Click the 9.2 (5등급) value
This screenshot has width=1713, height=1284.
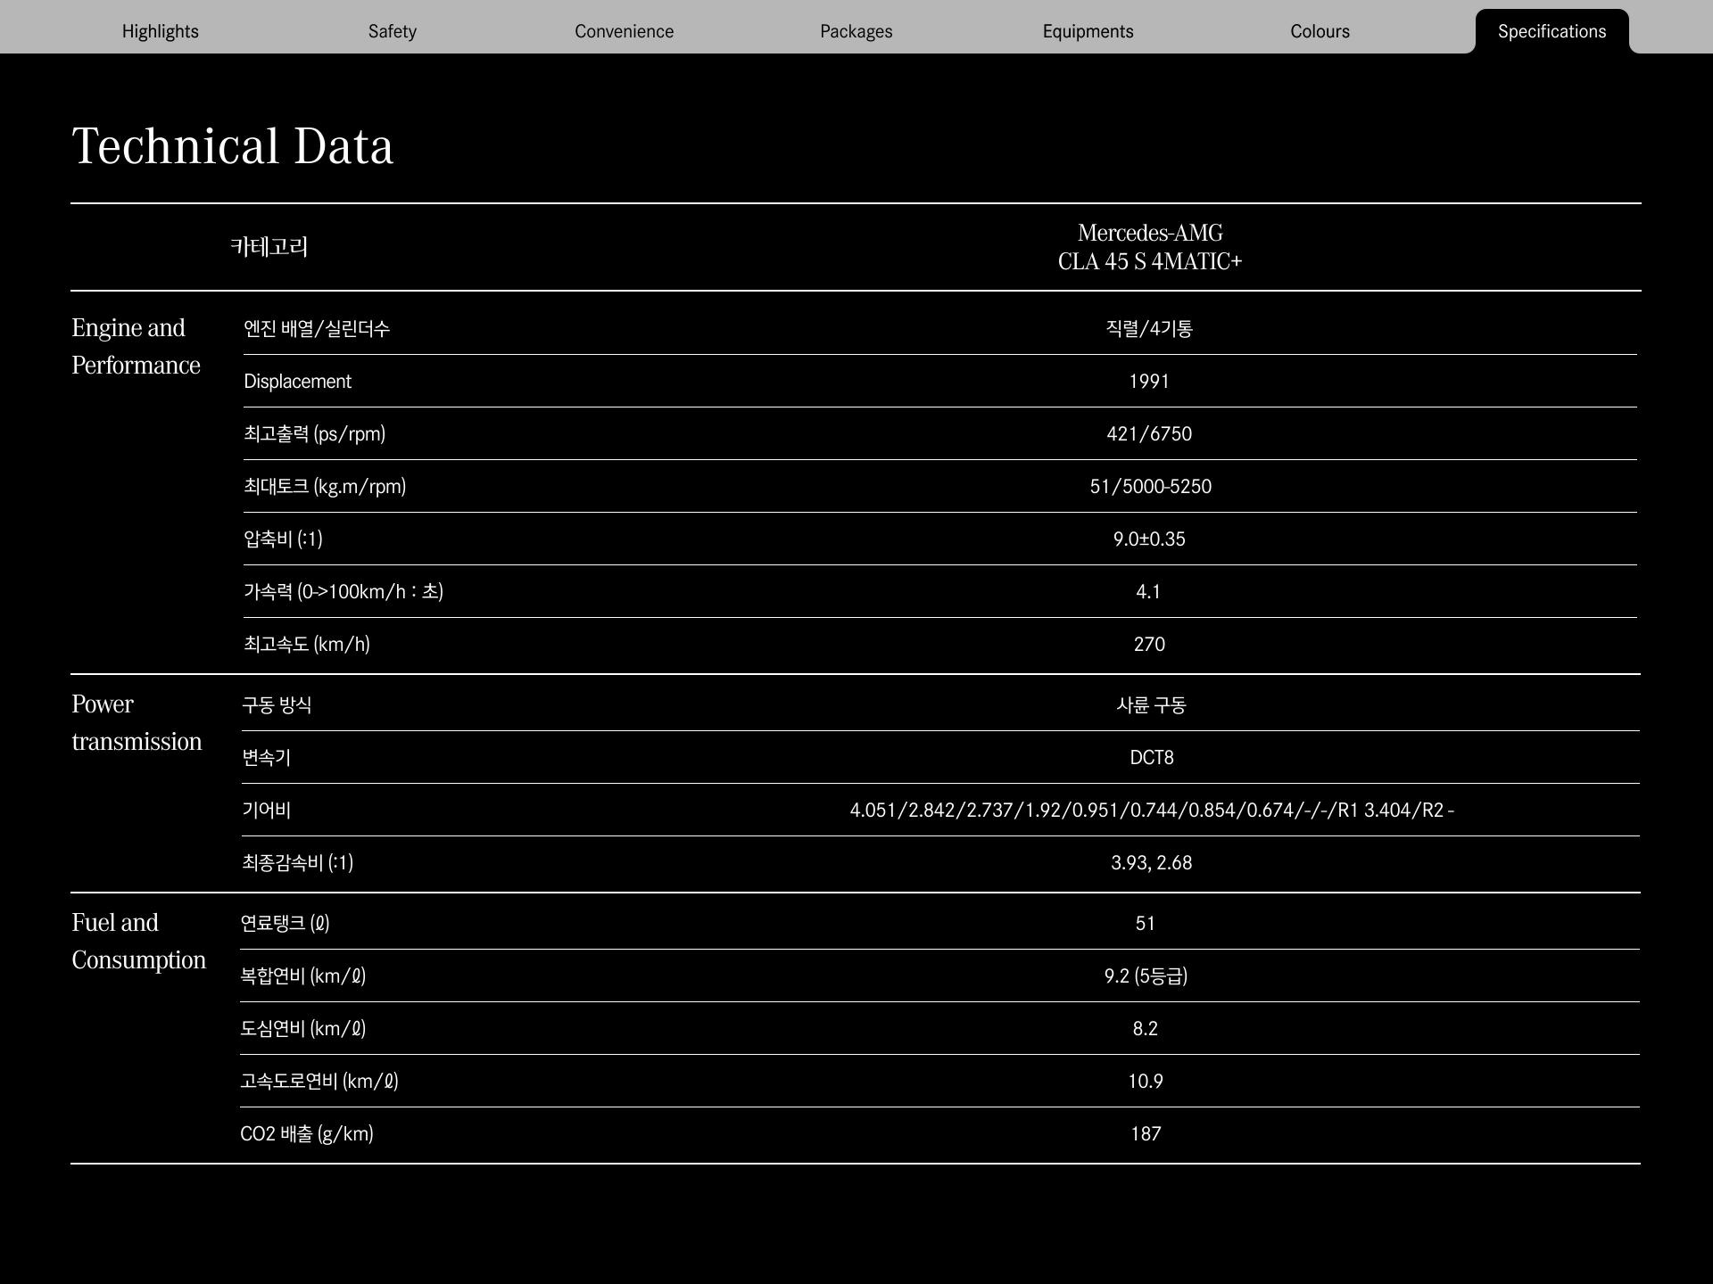[x=1146, y=976]
